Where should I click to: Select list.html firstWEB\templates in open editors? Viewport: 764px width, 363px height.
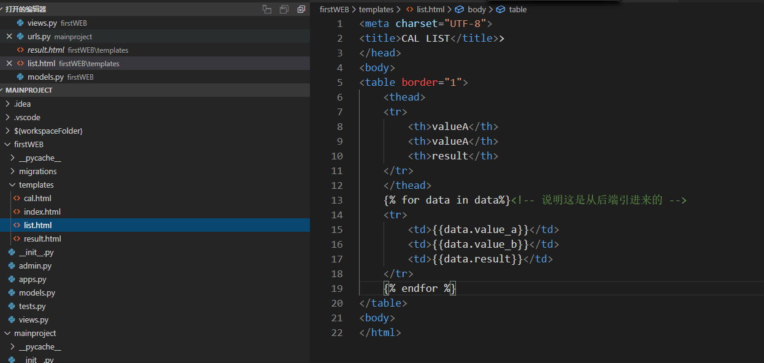(x=155, y=63)
